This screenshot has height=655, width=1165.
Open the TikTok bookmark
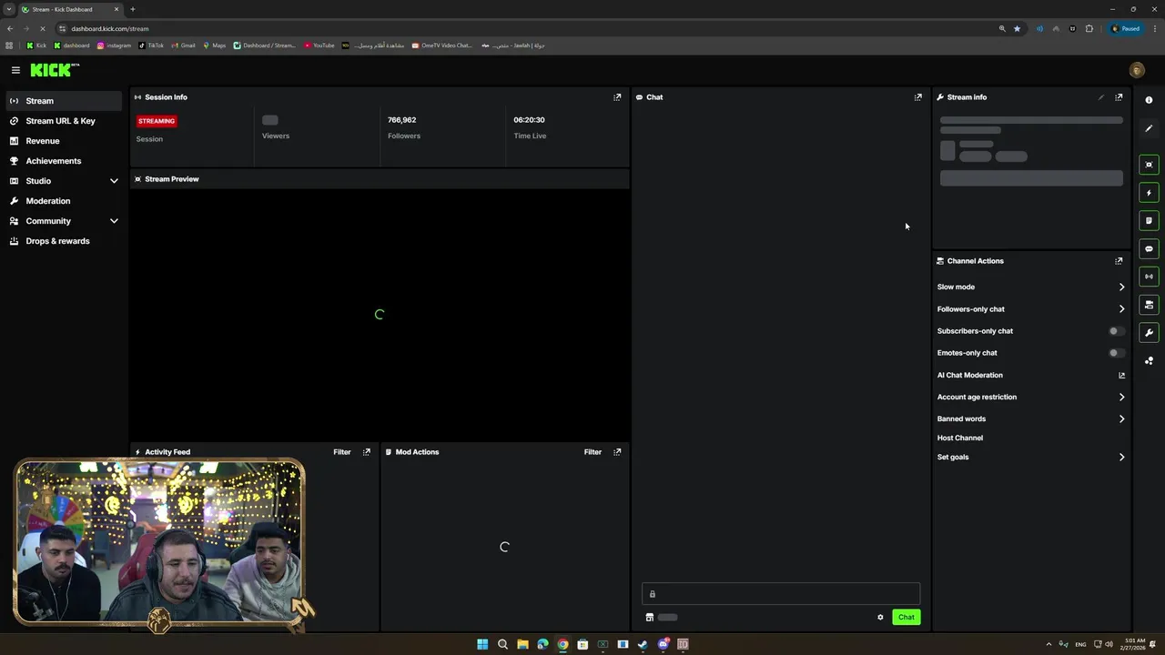[x=152, y=45]
